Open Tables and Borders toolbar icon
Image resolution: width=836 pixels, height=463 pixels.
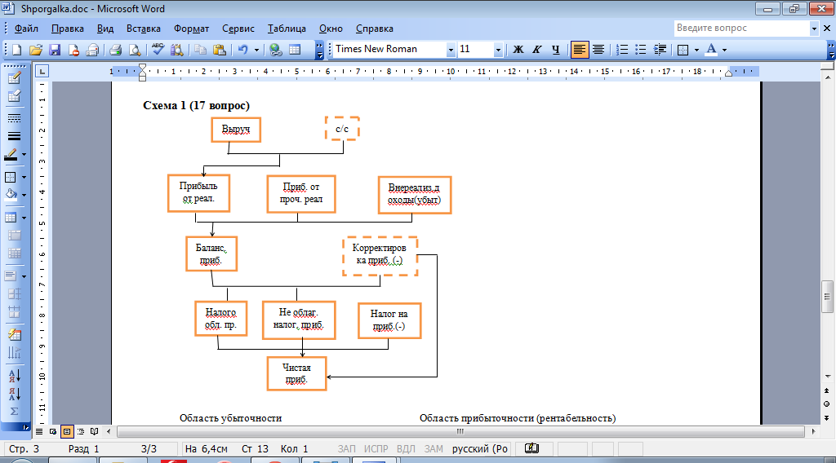[x=295, y=50]
